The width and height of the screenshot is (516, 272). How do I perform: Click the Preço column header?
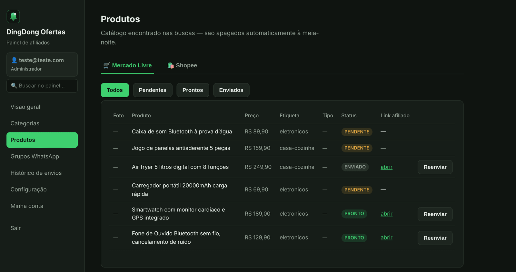click(x=252, y=115)
